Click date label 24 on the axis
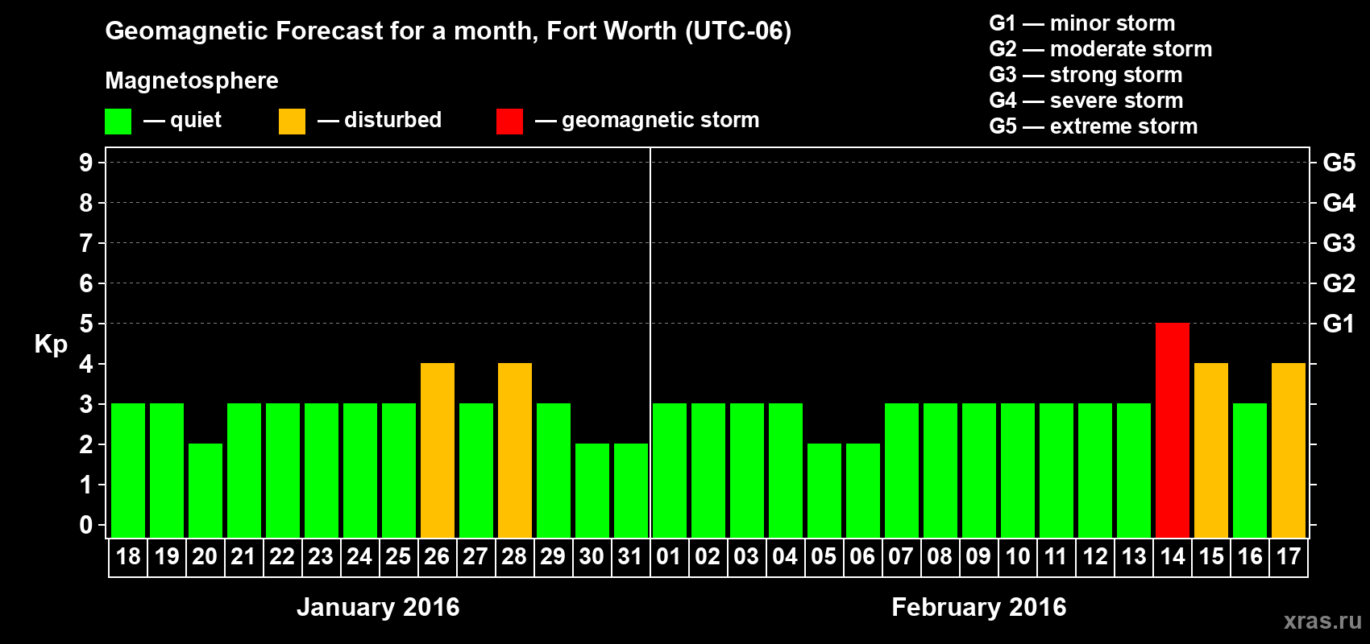Viewport: 1370px width, 644px height. pyautogui.click(x=359, y=557)
